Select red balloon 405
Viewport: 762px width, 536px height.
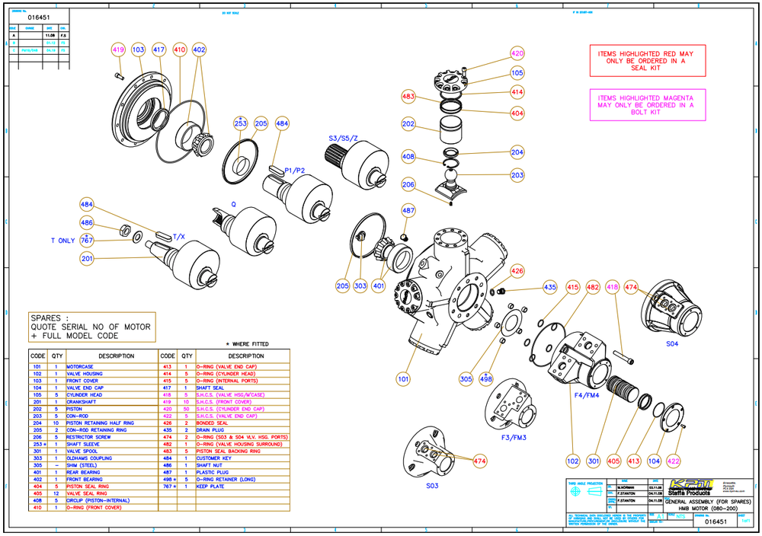613,461
